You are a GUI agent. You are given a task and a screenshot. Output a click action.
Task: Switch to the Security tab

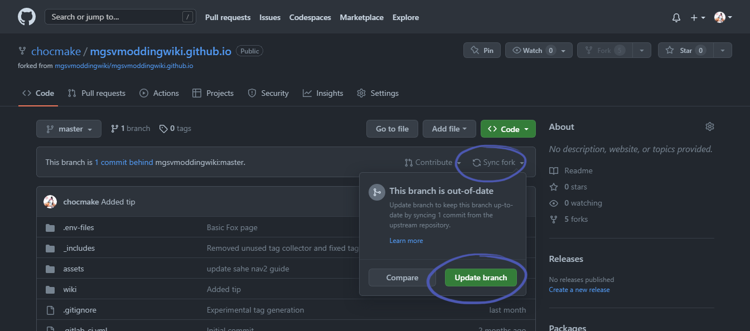268,93
